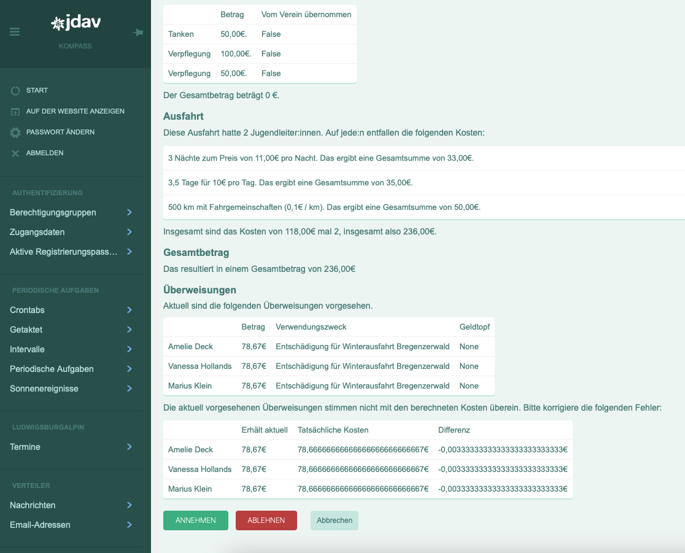
Task: Expand the Zugangsdaten chevron
Action: point(130,232)
